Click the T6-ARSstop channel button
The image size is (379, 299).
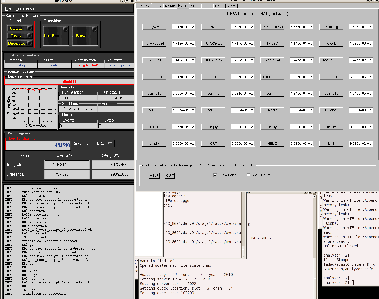pos(213,44)
